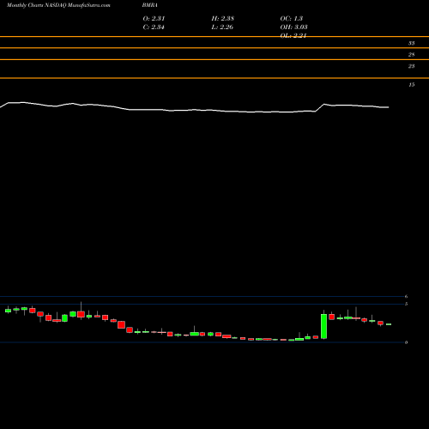Click the first green candlestick on the left
Screen dimensions: 429x429
coord(8,311)
